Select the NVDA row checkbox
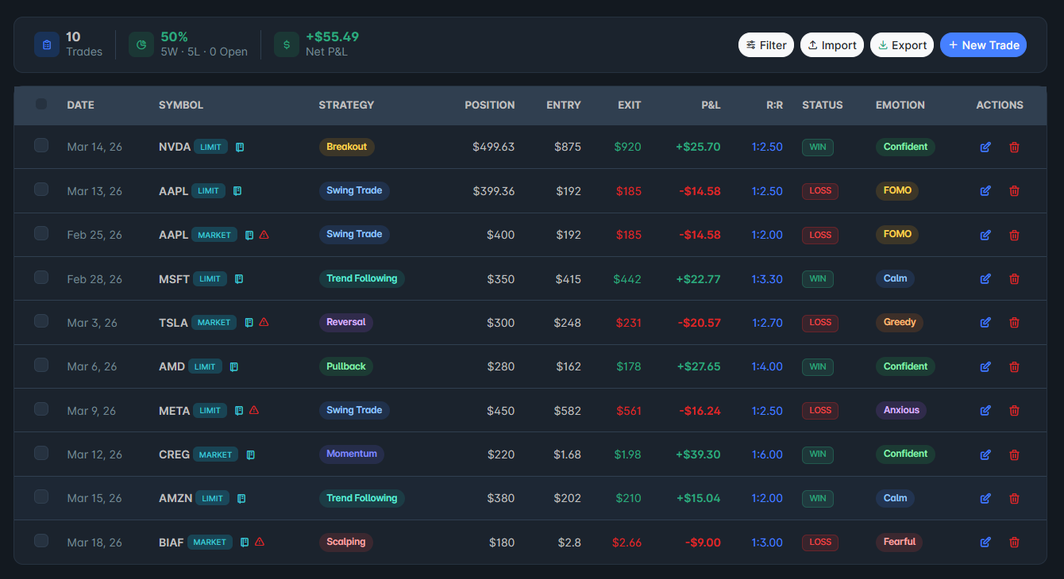This screenshot has height=579, width=1064. (41, 145)
